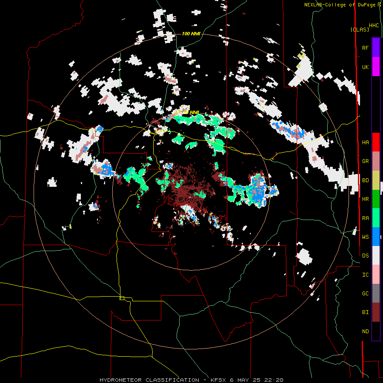Click the small yellow square city marker

coord(122,298)
